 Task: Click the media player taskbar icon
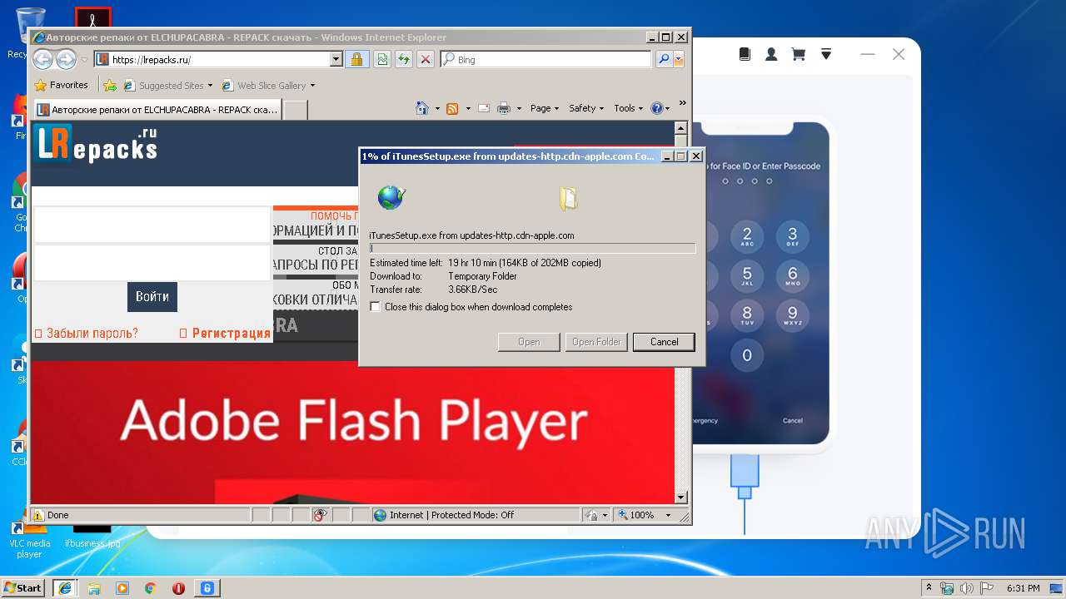(x=122, y=587)
